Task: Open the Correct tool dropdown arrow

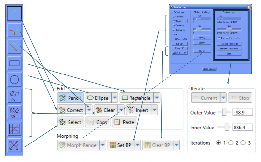Action: click(x=89, y=110)
